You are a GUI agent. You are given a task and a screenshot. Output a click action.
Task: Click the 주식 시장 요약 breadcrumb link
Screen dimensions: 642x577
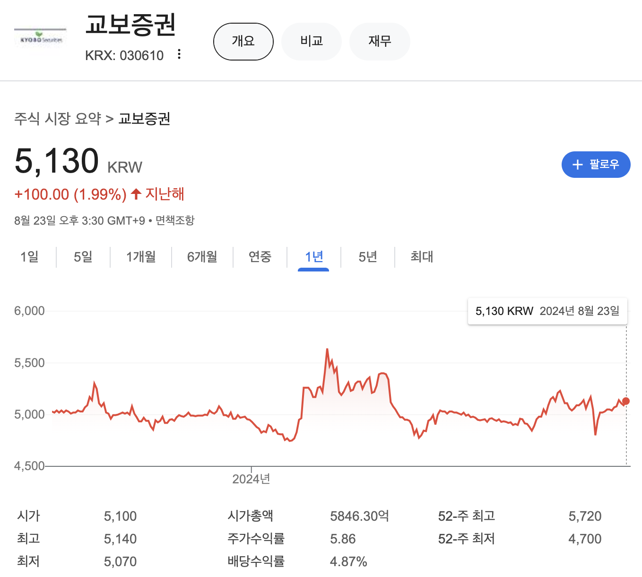pos(58,118)
